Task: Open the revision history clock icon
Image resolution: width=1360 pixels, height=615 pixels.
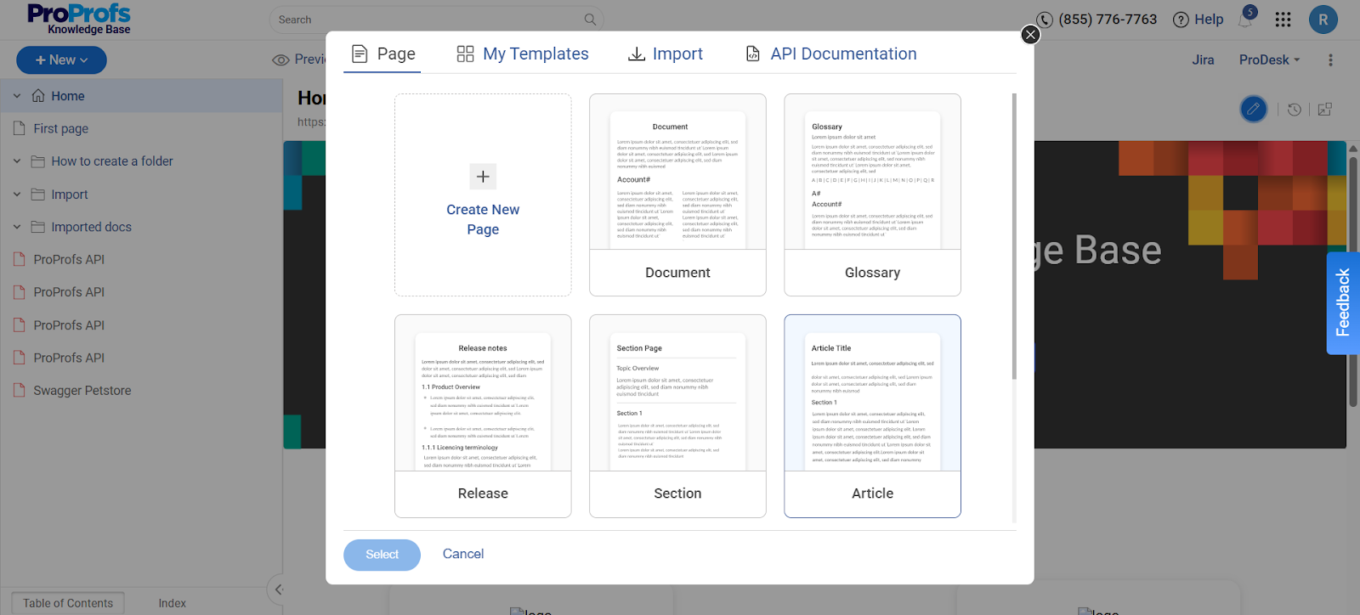Action: [x=1294, y=110]
